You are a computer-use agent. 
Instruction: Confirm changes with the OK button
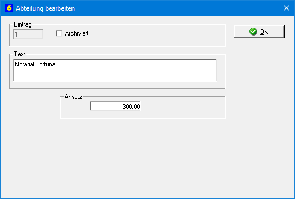tap(259, 31)
